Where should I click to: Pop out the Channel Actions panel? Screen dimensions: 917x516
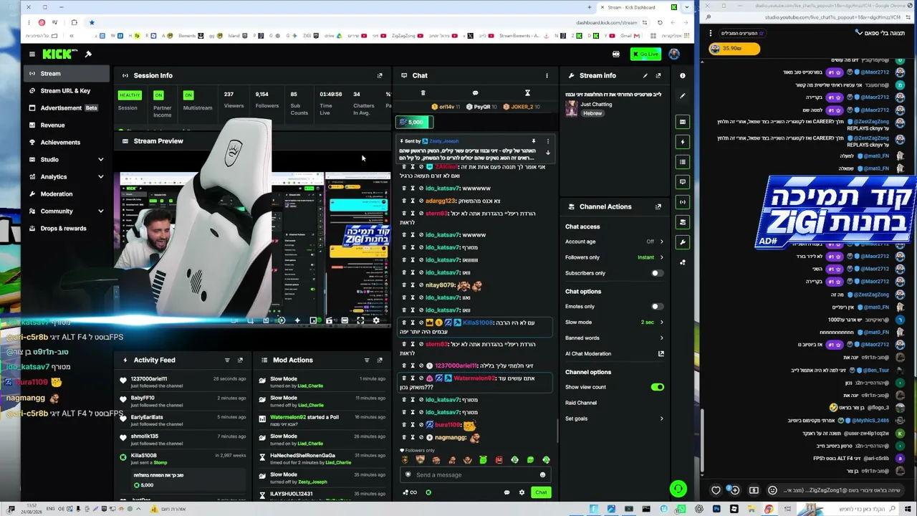tap(658, 206)
